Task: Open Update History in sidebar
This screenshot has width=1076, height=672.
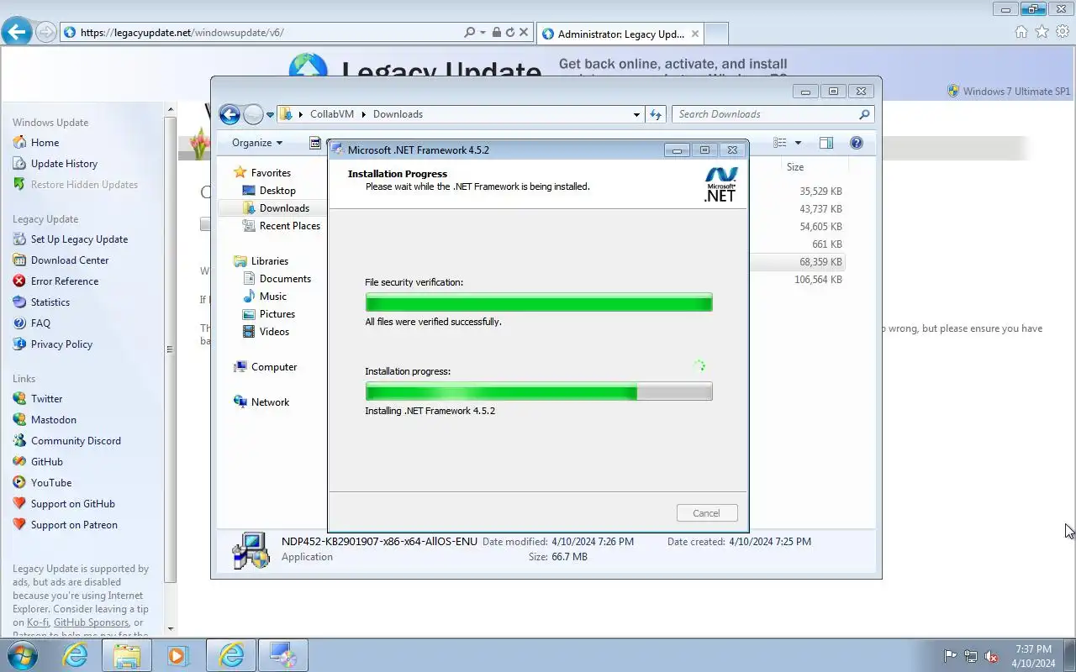Action: tap(64, 164)
